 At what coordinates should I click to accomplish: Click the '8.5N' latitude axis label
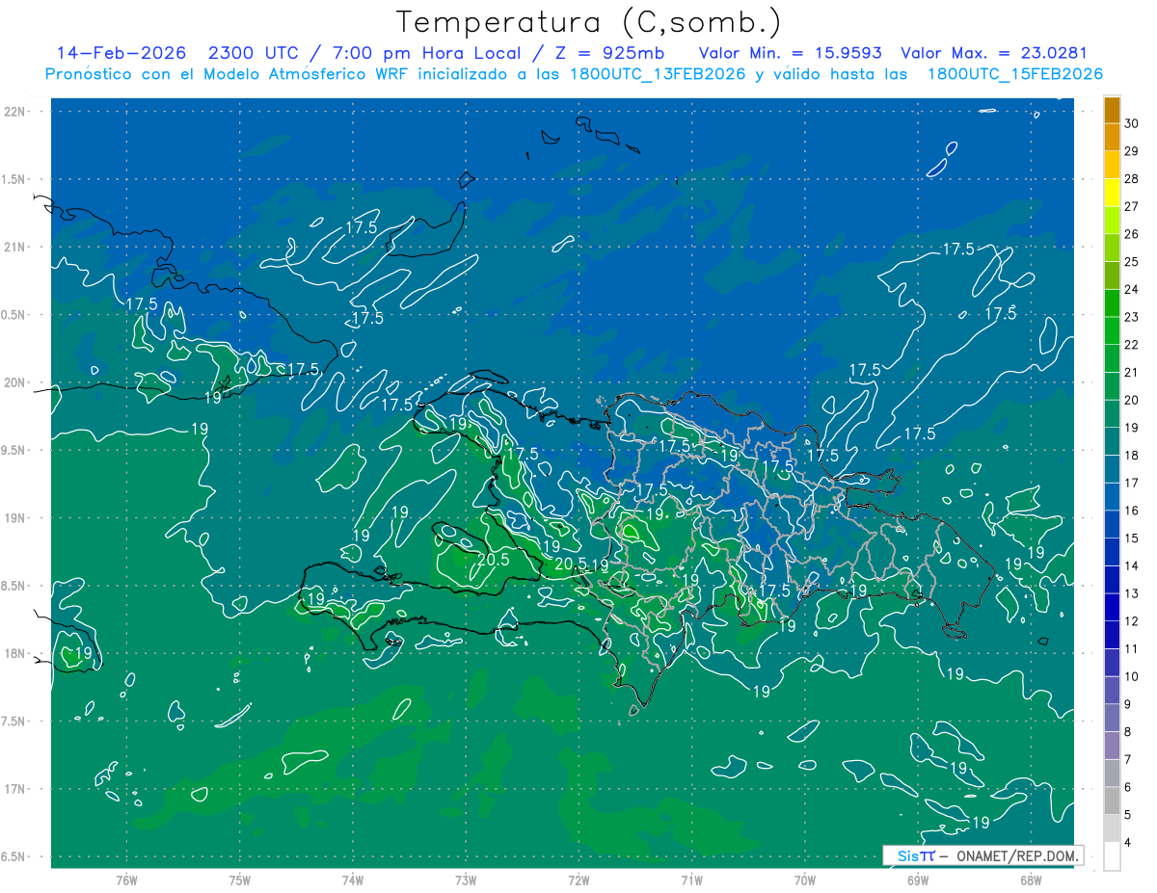pos(13,586)
